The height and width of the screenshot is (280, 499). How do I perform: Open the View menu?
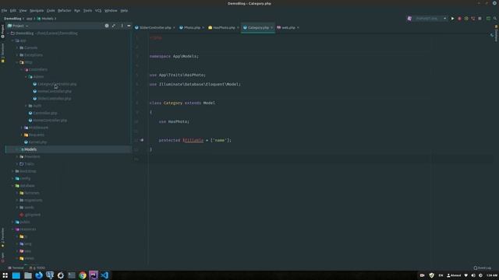click(x=23, y=10)
